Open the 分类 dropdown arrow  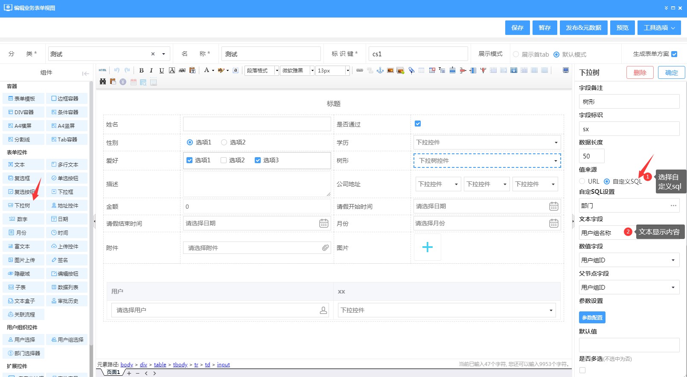pyautogui.click(x=163, y=54)
